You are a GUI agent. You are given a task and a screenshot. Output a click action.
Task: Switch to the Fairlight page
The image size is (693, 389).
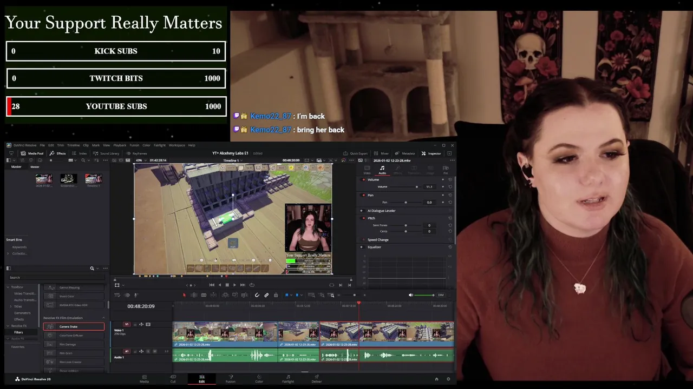click(x=288, y=378)
